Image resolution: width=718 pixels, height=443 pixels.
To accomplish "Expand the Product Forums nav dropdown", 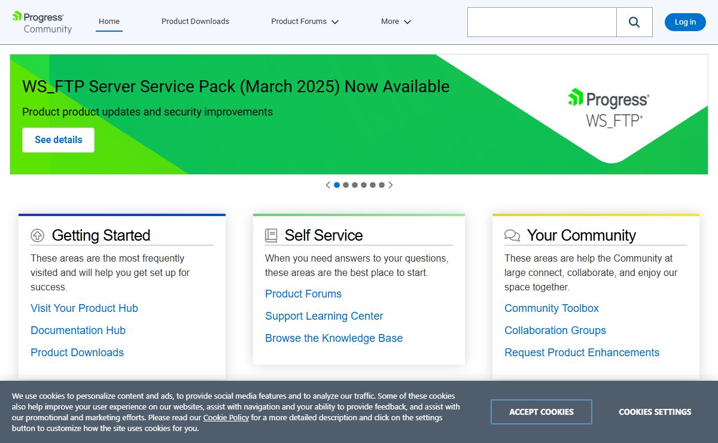I will (305, 22).
